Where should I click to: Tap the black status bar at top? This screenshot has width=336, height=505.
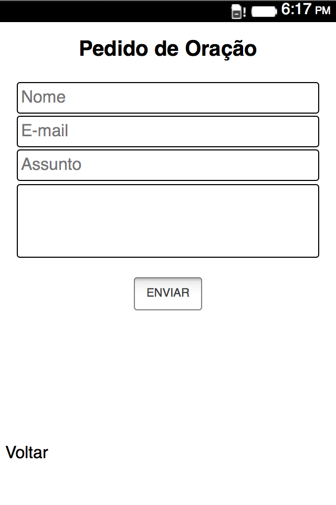pos(105,11)
